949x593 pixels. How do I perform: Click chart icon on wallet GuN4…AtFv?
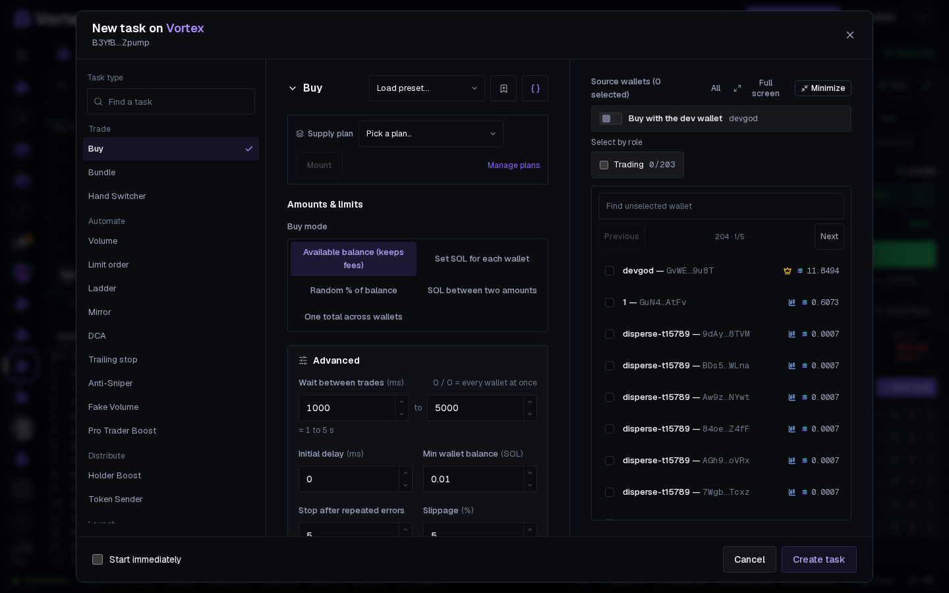tap(792, 302)
